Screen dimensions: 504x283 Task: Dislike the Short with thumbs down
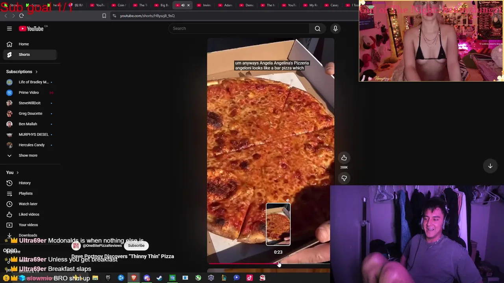(344, 178)
